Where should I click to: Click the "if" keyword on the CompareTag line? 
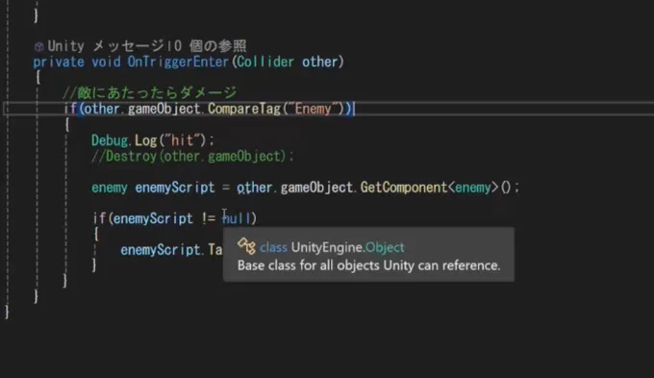point(70,109)
